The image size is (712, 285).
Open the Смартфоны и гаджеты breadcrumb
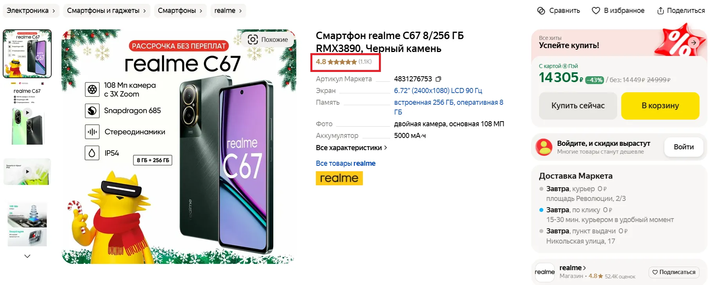click(x=106, y=11)
